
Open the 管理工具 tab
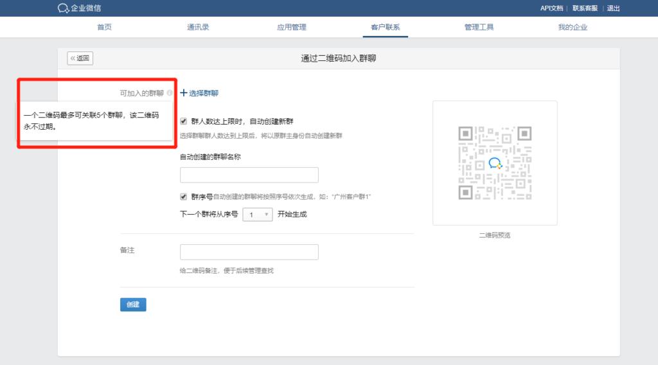pyautogui.click(x=479, y=27)
